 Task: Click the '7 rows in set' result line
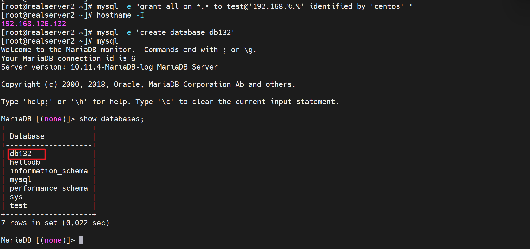pyautogui.click(x=55, y=223)
